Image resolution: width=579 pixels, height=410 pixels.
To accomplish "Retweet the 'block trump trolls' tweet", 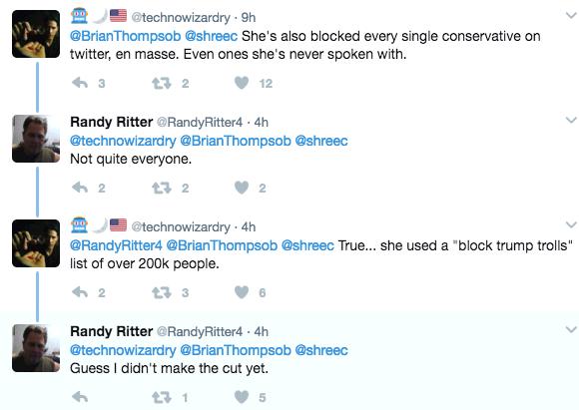I will tap(162, 292).
